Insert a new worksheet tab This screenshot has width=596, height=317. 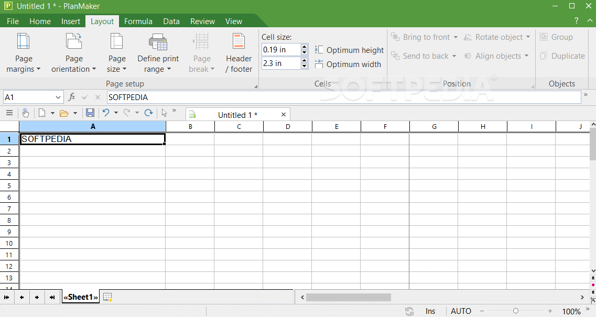(107, 297)
